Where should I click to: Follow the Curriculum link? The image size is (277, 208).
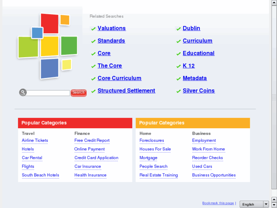tap(197, 41)
